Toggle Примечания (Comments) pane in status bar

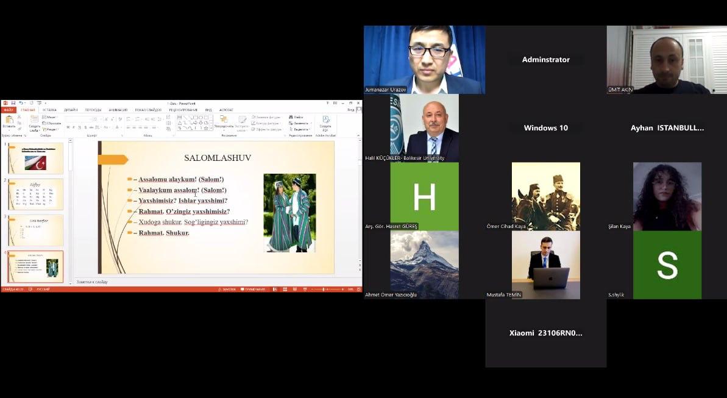(253, 290)
